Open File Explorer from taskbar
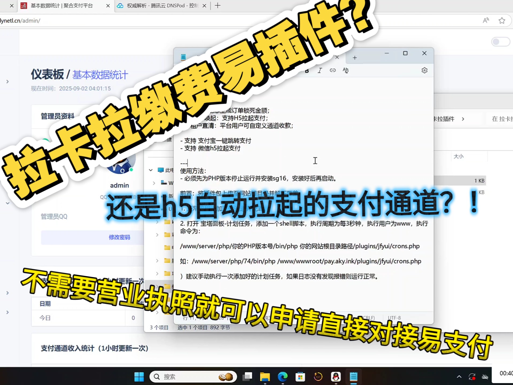This screenshot has width=513, height=385. point(265,377)
